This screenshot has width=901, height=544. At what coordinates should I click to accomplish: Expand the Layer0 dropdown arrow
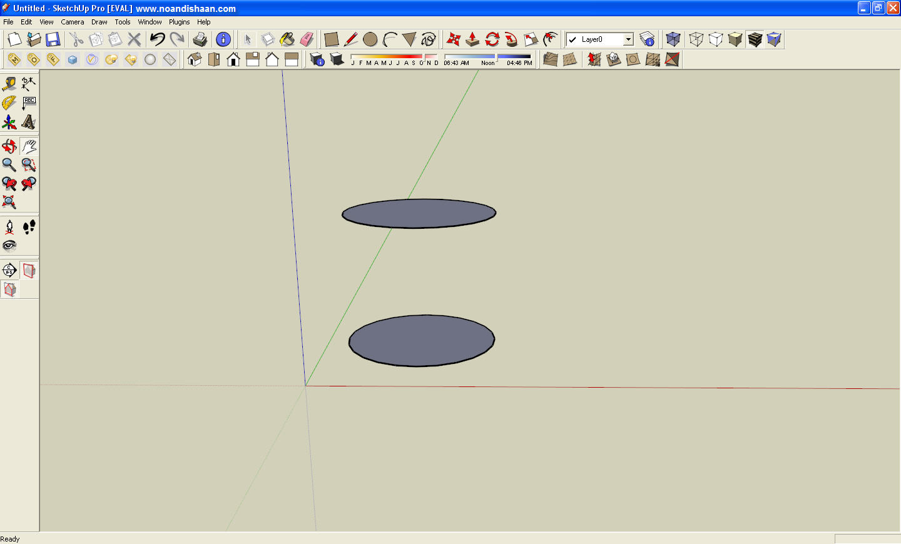pyautogui.click(x=628, y=39)
